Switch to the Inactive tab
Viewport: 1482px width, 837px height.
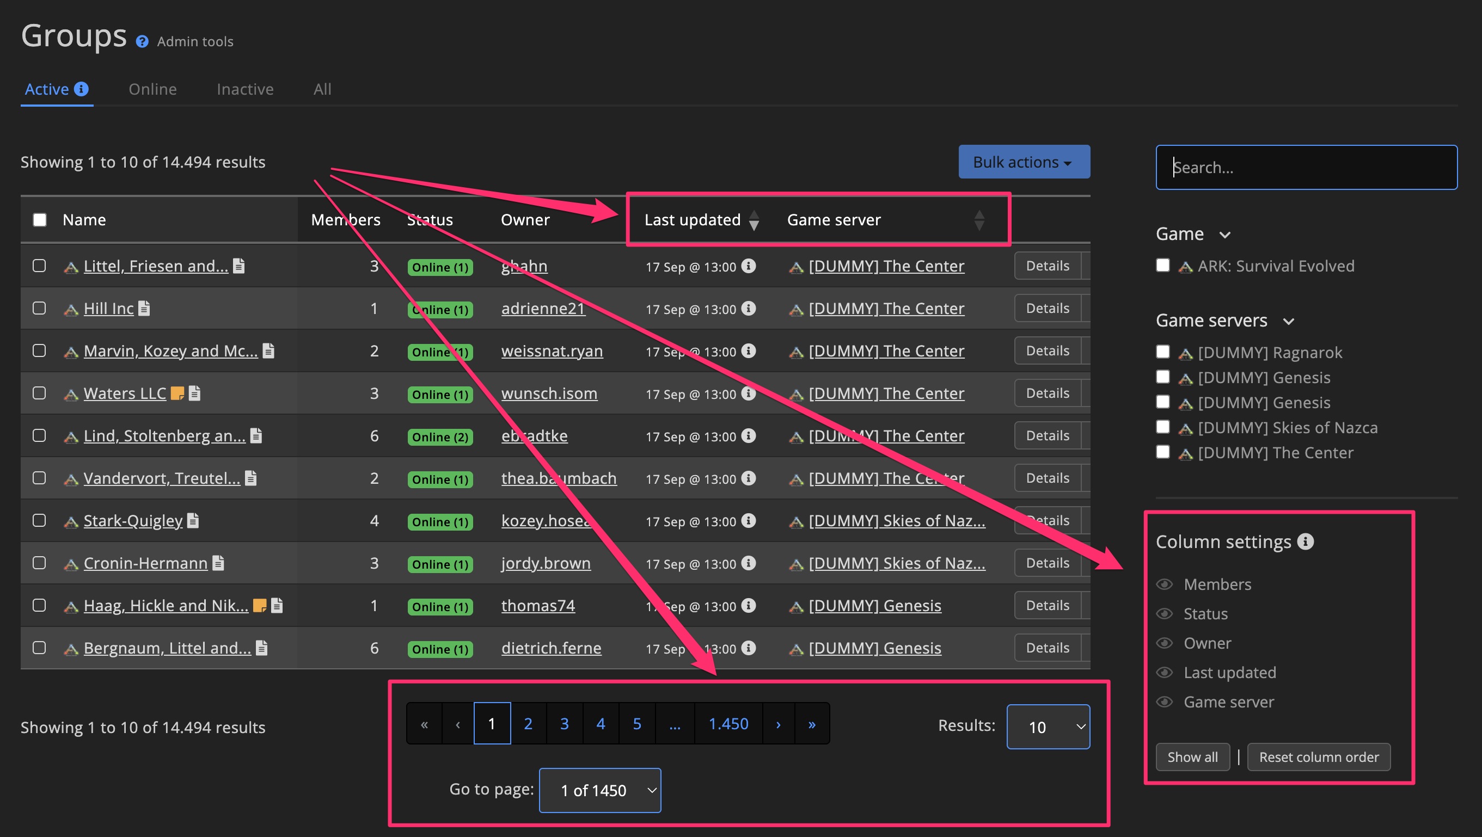[244, 89]
